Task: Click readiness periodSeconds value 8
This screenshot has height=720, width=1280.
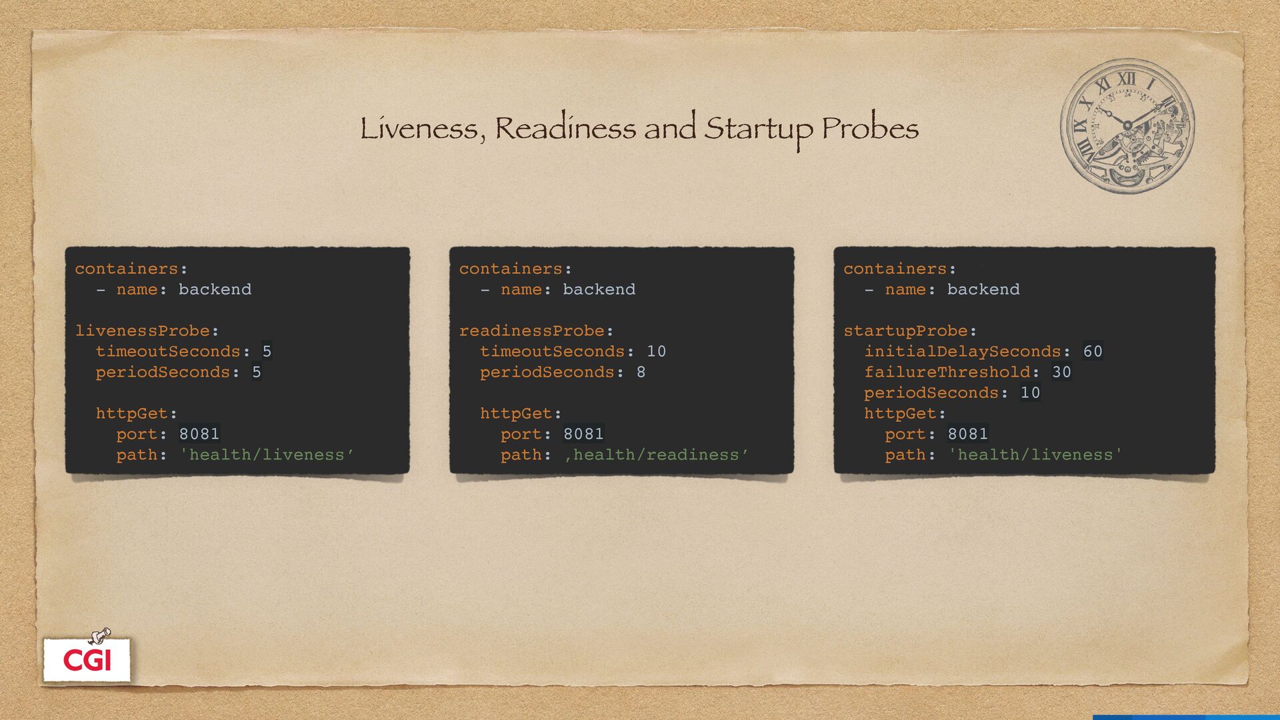Action: (641, 372)
